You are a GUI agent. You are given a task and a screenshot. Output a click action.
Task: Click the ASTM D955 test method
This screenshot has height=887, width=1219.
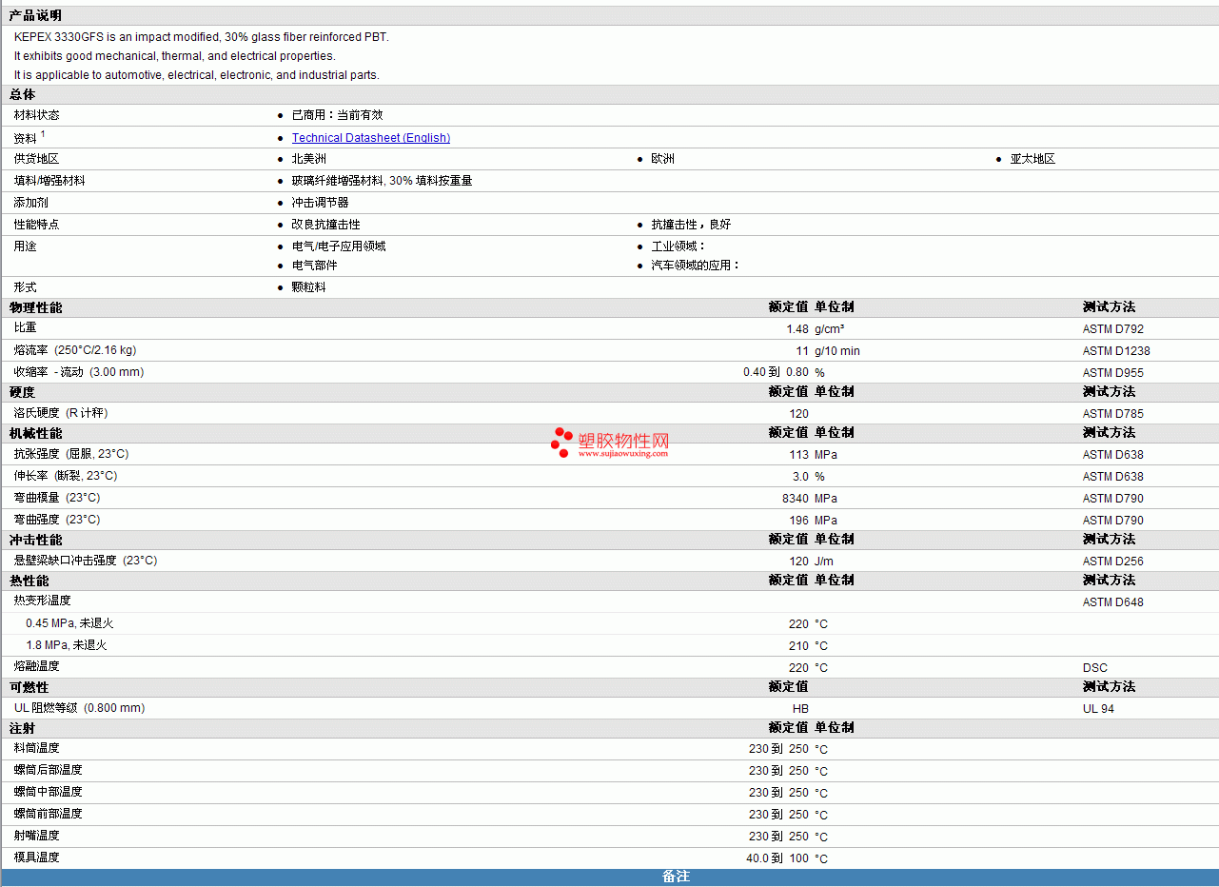tap(1113, 373)
